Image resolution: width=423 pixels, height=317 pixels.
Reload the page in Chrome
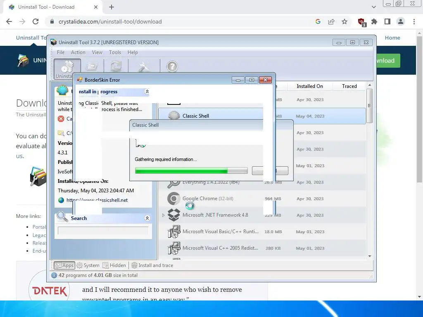[36, 21]
